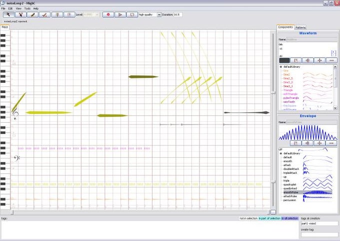340x241 pixels.
Task: Select the pencil draw tool
Action: [x=32, y=15]
